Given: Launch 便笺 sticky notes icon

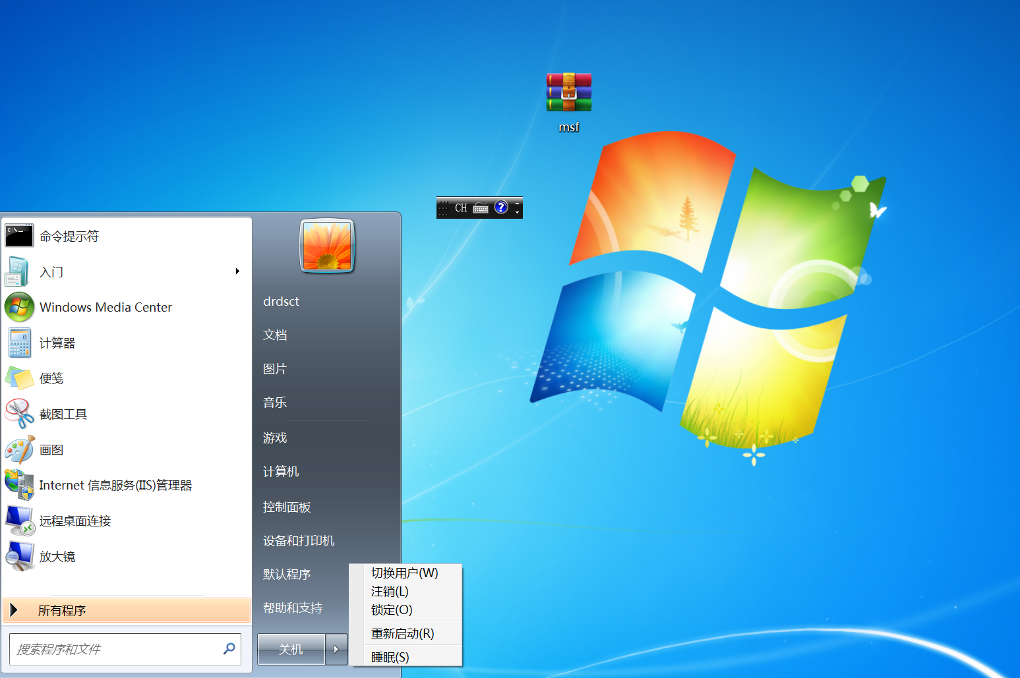Looking at the screenshot, I should pos(19,378).
